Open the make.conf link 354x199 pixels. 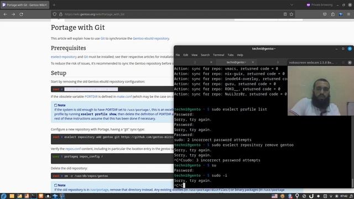(124, 97)
